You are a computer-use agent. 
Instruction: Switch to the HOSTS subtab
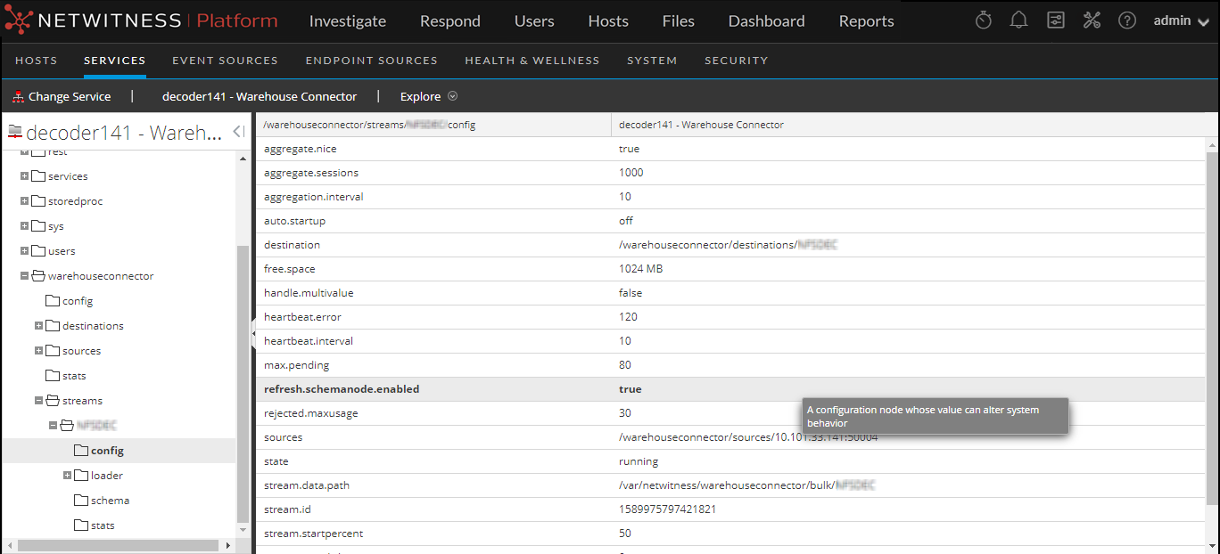point(37,61)
